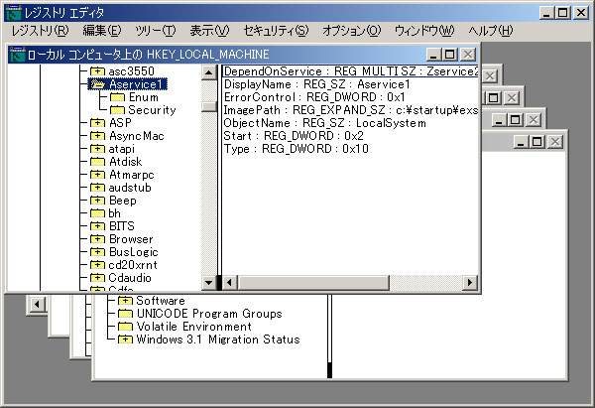Collapse the open Aservice1 folder icon

(97, 84)
